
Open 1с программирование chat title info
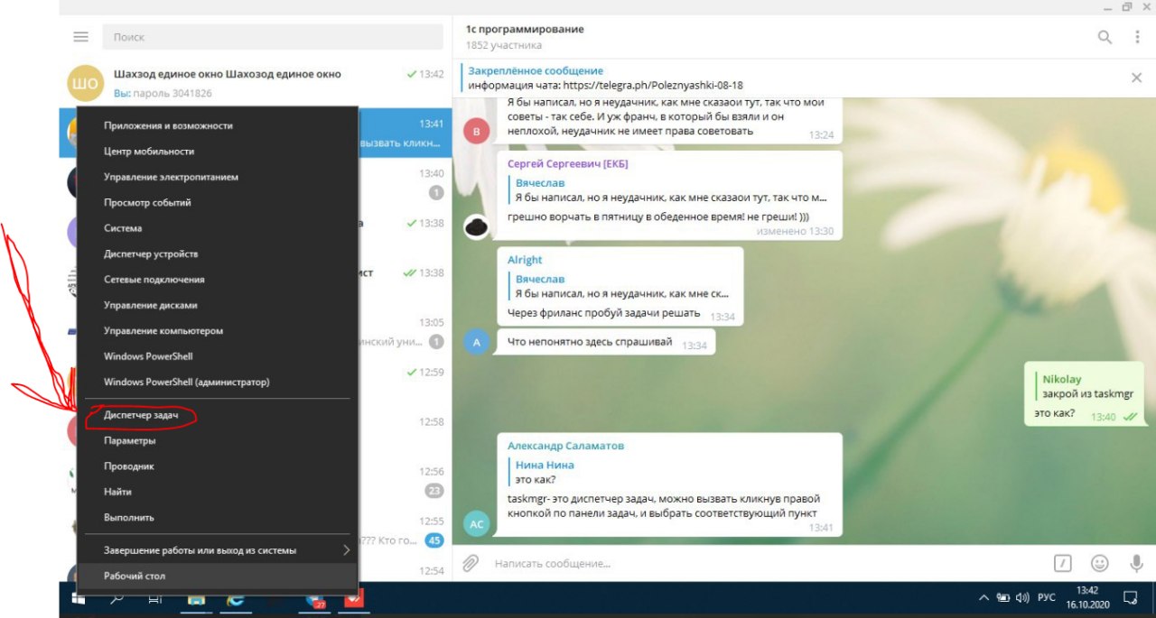click(525, 29)
